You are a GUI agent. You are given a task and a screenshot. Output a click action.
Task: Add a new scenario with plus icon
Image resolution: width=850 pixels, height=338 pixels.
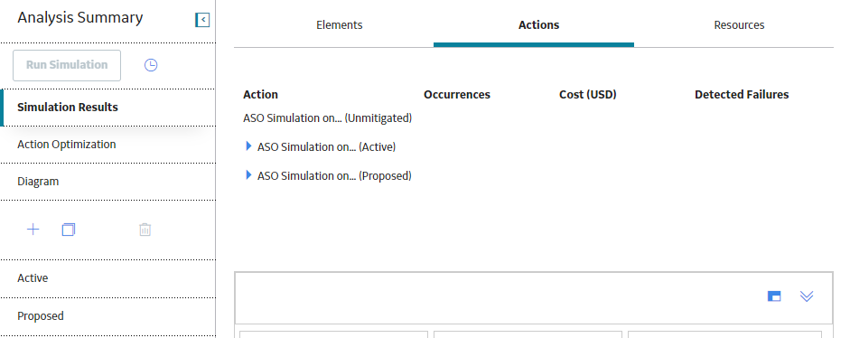coord(33,230)
